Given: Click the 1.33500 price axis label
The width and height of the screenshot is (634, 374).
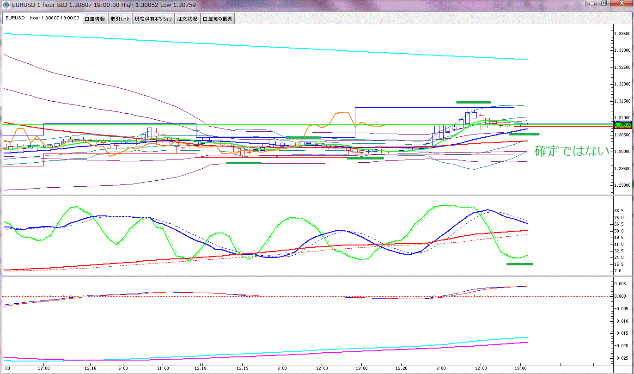Looking at the screenshot, I should 622,34.
